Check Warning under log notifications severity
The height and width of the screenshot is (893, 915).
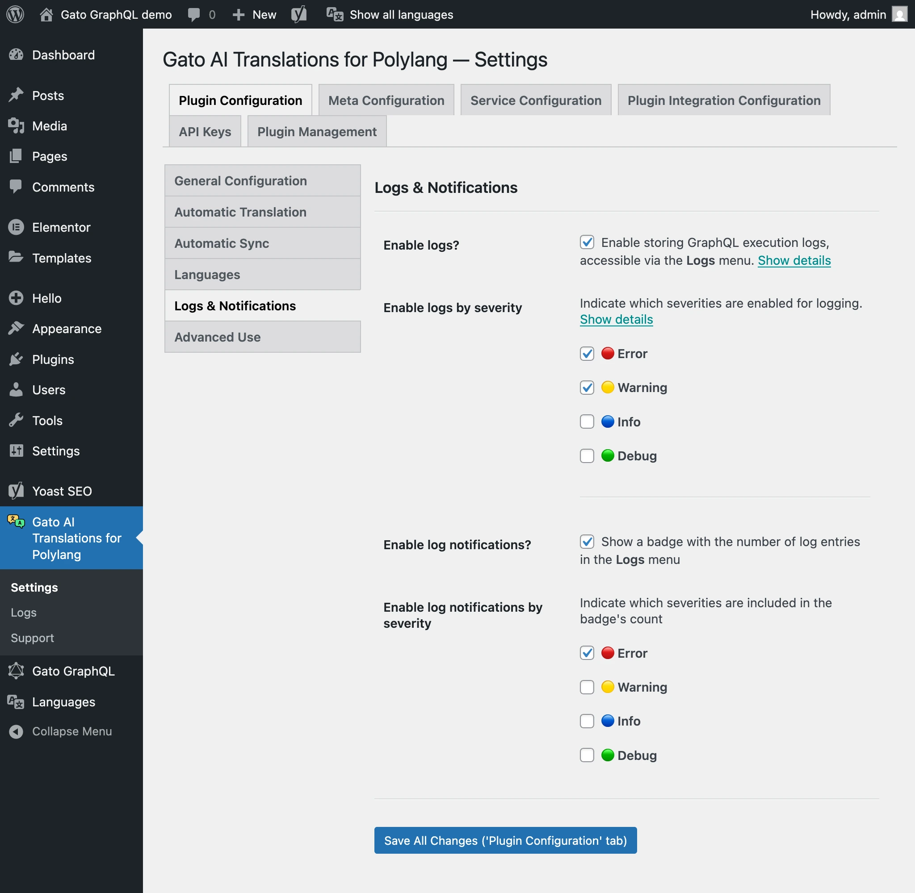point(587,687)
